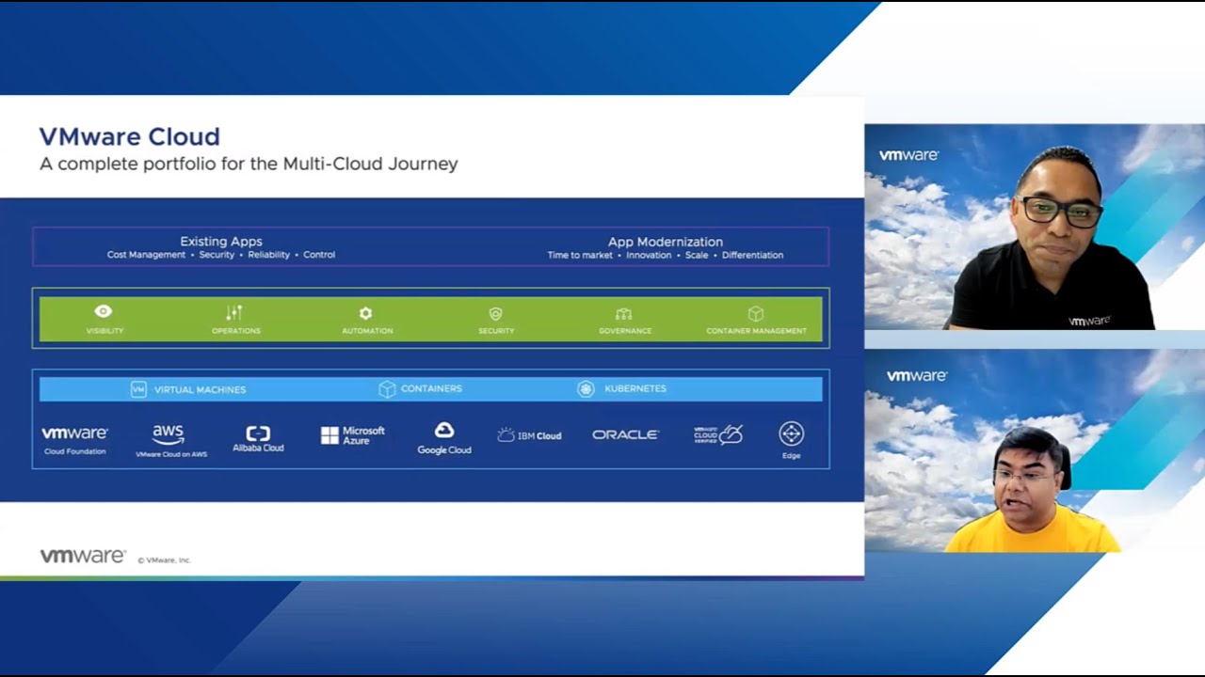Click VMware logo on top video feed
Image resolution: width=1205 pixels, height=677 pixels.
(908, 155)
